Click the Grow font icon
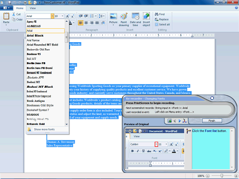Viewport: 239px width, 179px height. (x=68, y=16)
